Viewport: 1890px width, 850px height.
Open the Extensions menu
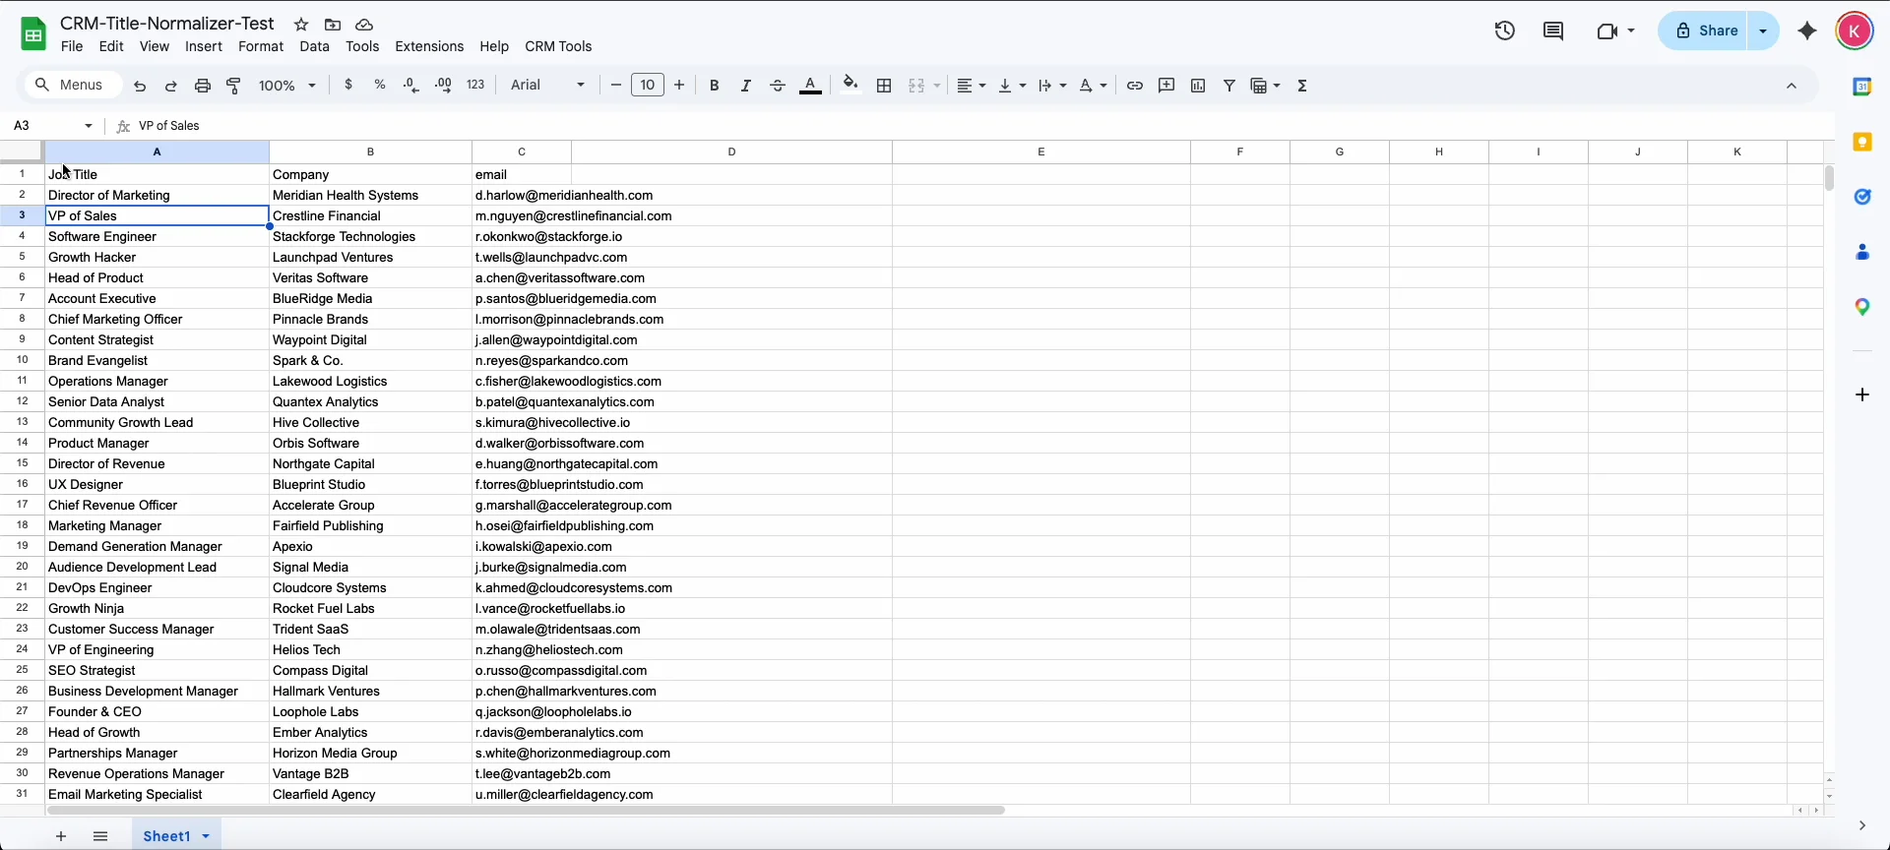(x=429, y=46)
